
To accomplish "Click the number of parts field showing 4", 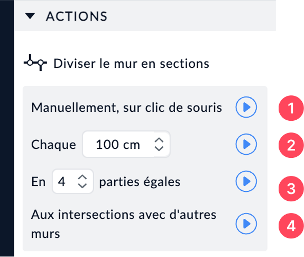I will coord(73,181).
